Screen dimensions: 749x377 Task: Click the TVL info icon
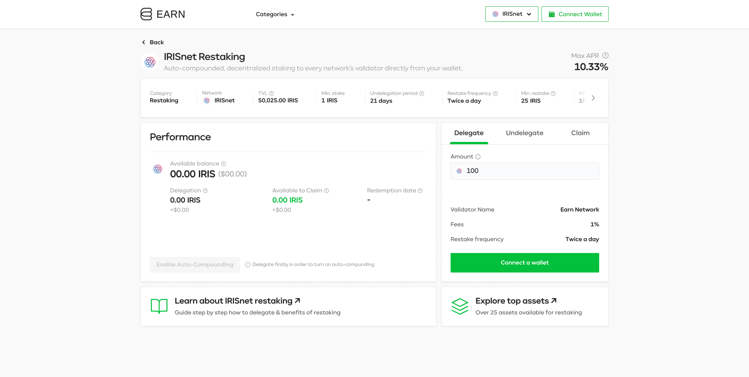click(272, 94)
